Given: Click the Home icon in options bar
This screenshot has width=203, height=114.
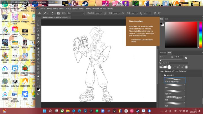Looking at the screenshot, I should 39,13.
